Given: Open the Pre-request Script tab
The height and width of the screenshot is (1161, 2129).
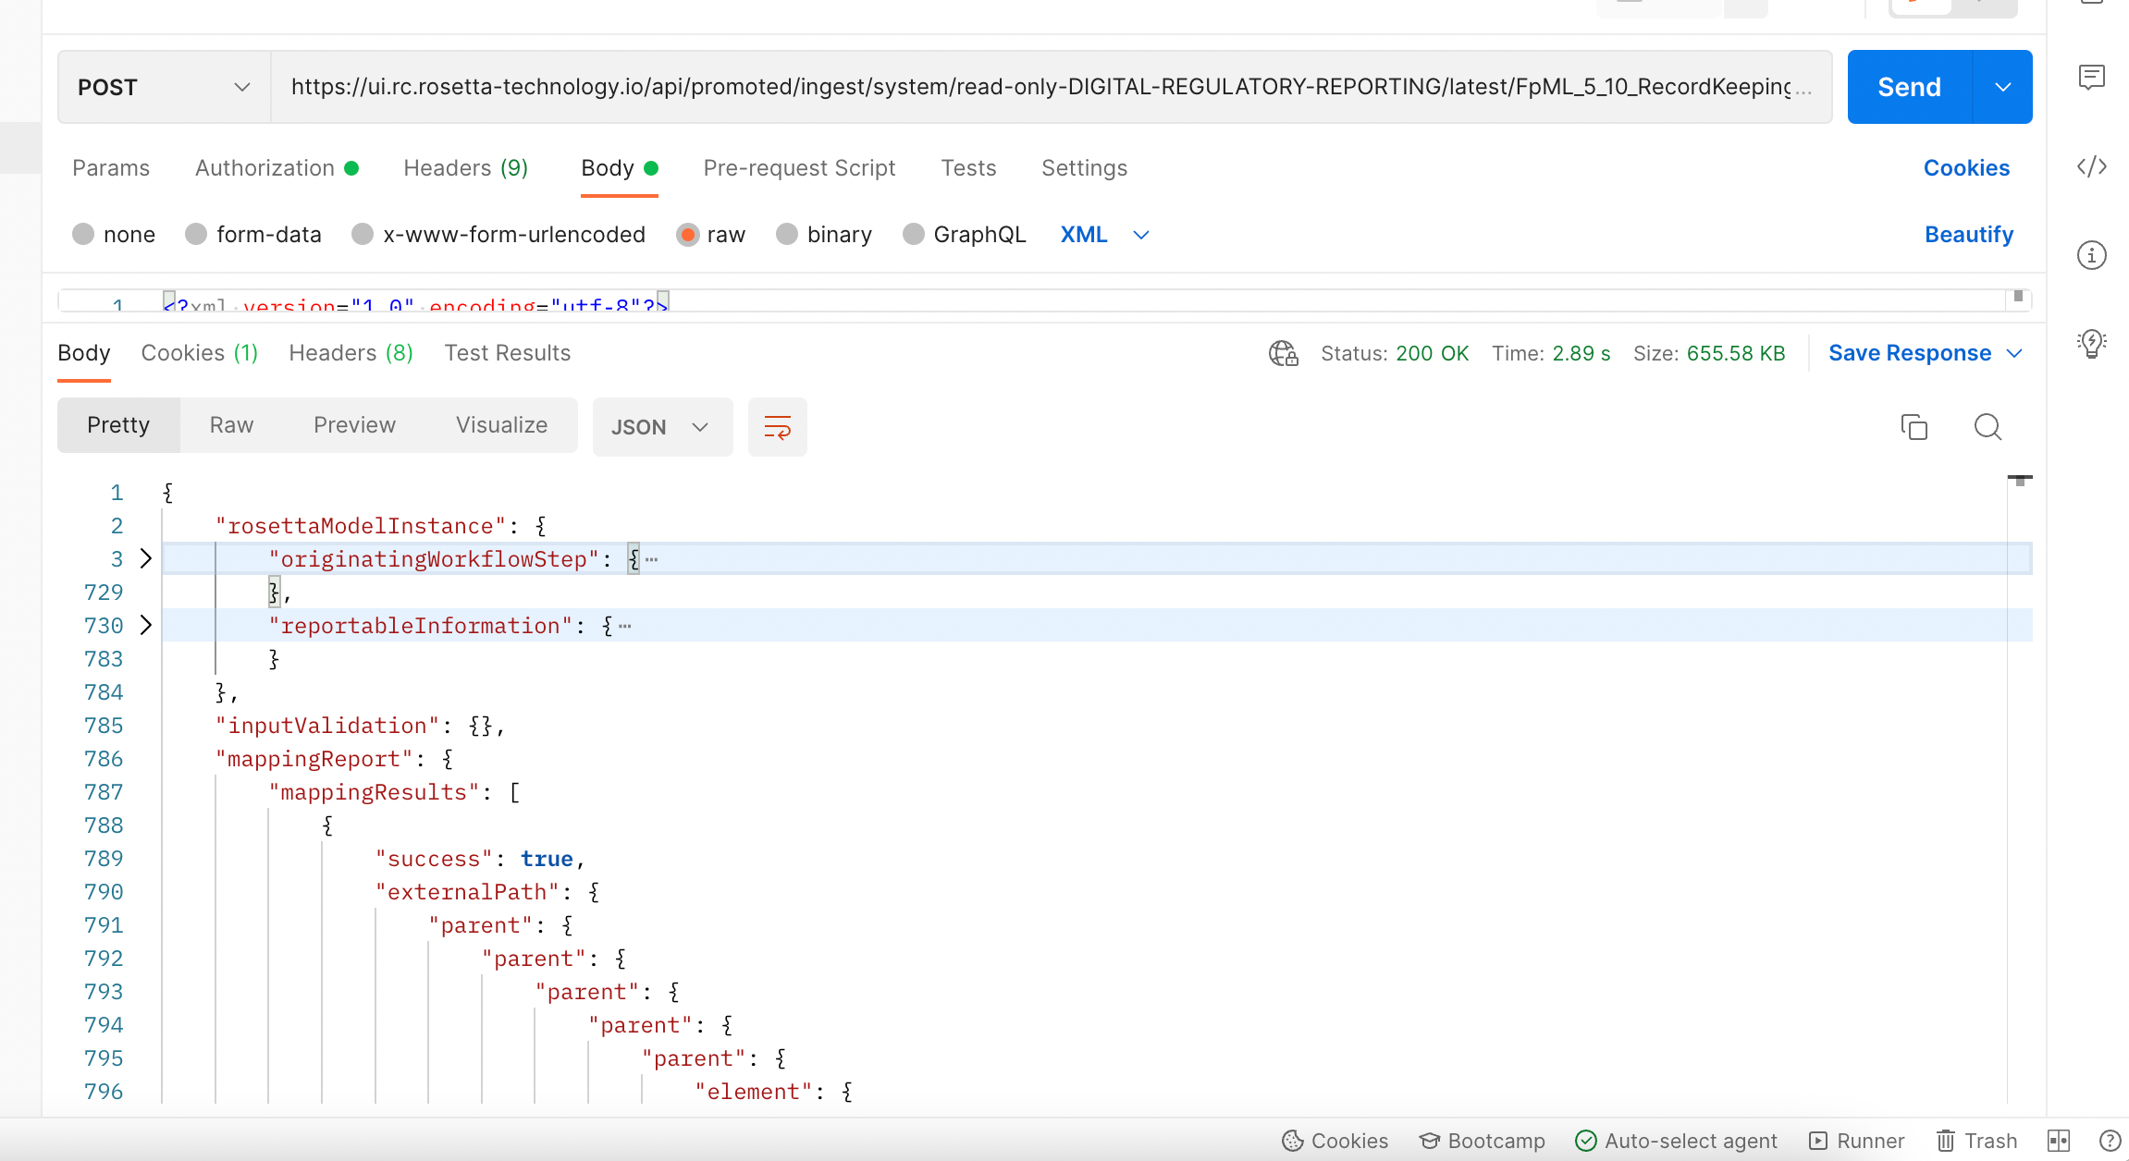Looking at the screenshot, I should coord(799,167).
